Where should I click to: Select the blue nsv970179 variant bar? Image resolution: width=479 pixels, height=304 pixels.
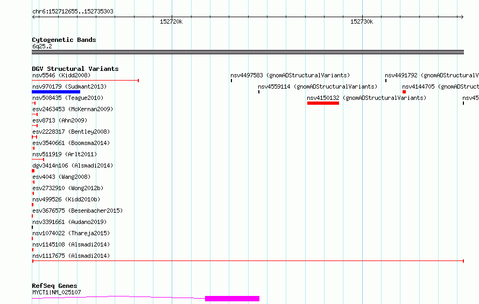click(56, 92)
